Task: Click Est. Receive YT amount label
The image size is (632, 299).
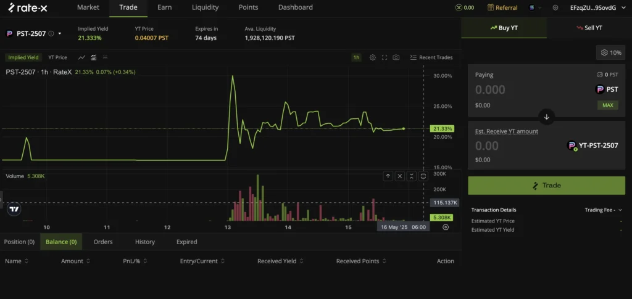Action: pyautogui.click(x=507, y=131)
